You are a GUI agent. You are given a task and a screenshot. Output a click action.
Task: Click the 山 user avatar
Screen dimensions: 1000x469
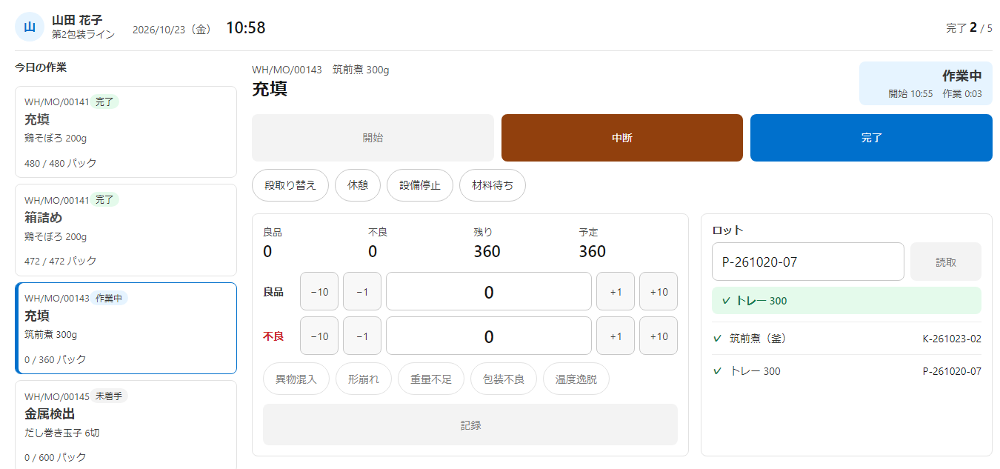[x=30, y=27]
